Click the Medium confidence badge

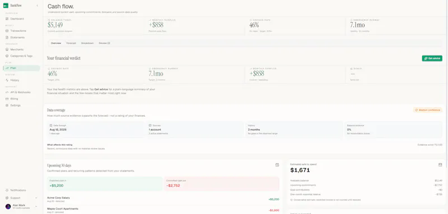428,110
